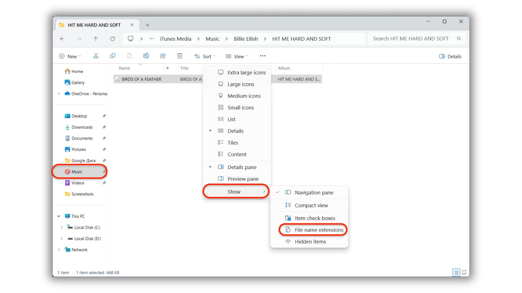
Task: Open Gallery in the navigation pane
Action: [78, 82]
